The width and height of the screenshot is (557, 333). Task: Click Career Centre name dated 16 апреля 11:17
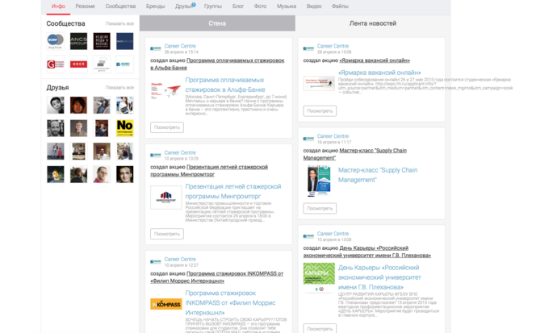click(x=333, y=136)
